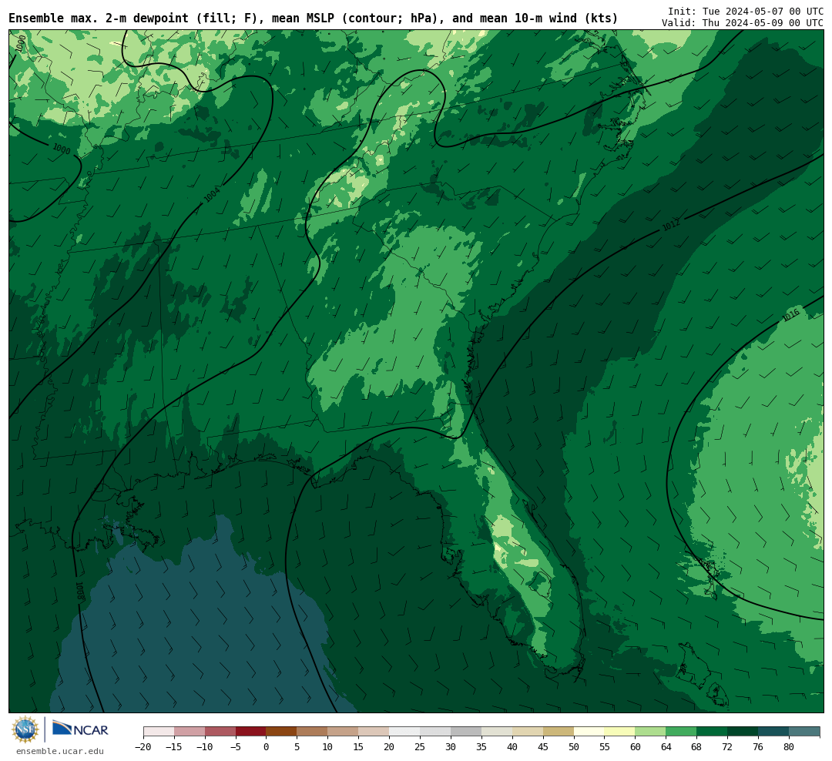Pick the 76 to 80 dark teal swatch

coord(774,732)
